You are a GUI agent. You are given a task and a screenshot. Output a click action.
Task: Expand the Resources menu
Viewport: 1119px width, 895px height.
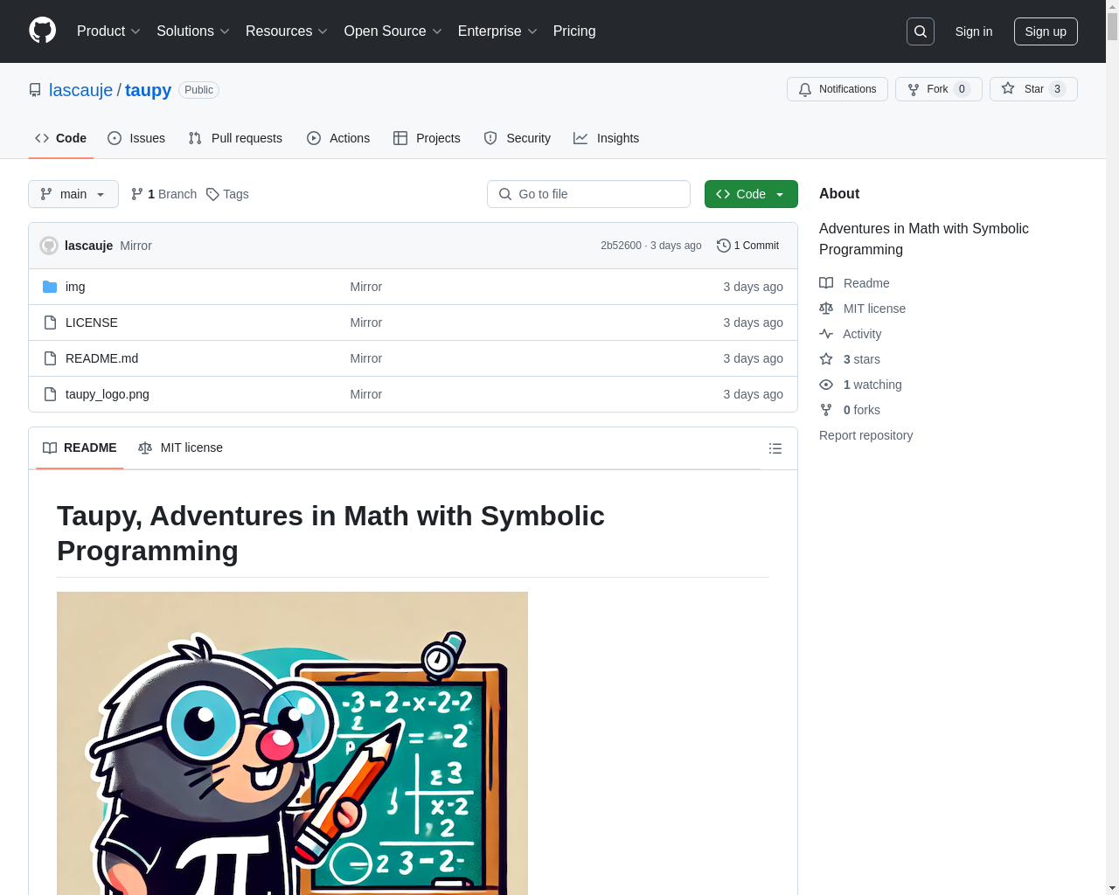click(287, 31)
